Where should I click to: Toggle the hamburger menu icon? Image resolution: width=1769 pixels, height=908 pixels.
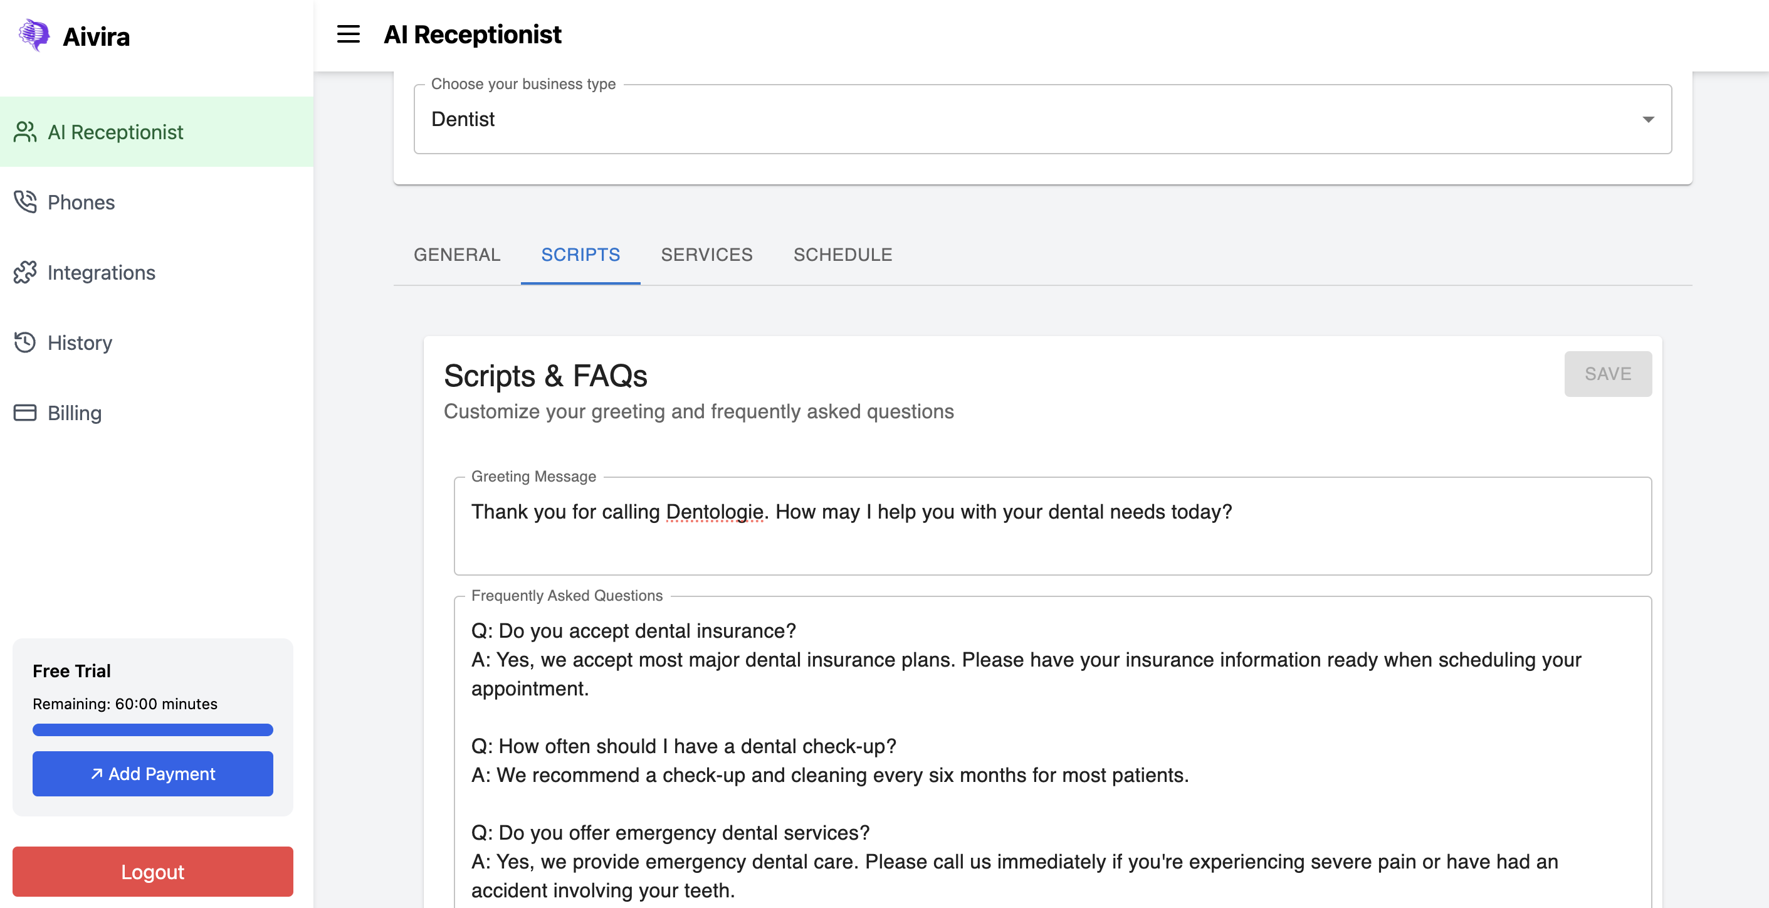tap(348, 34)
